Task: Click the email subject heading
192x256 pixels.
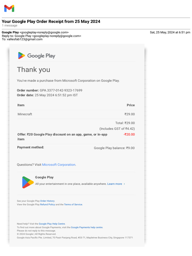Action: [51, 21]
